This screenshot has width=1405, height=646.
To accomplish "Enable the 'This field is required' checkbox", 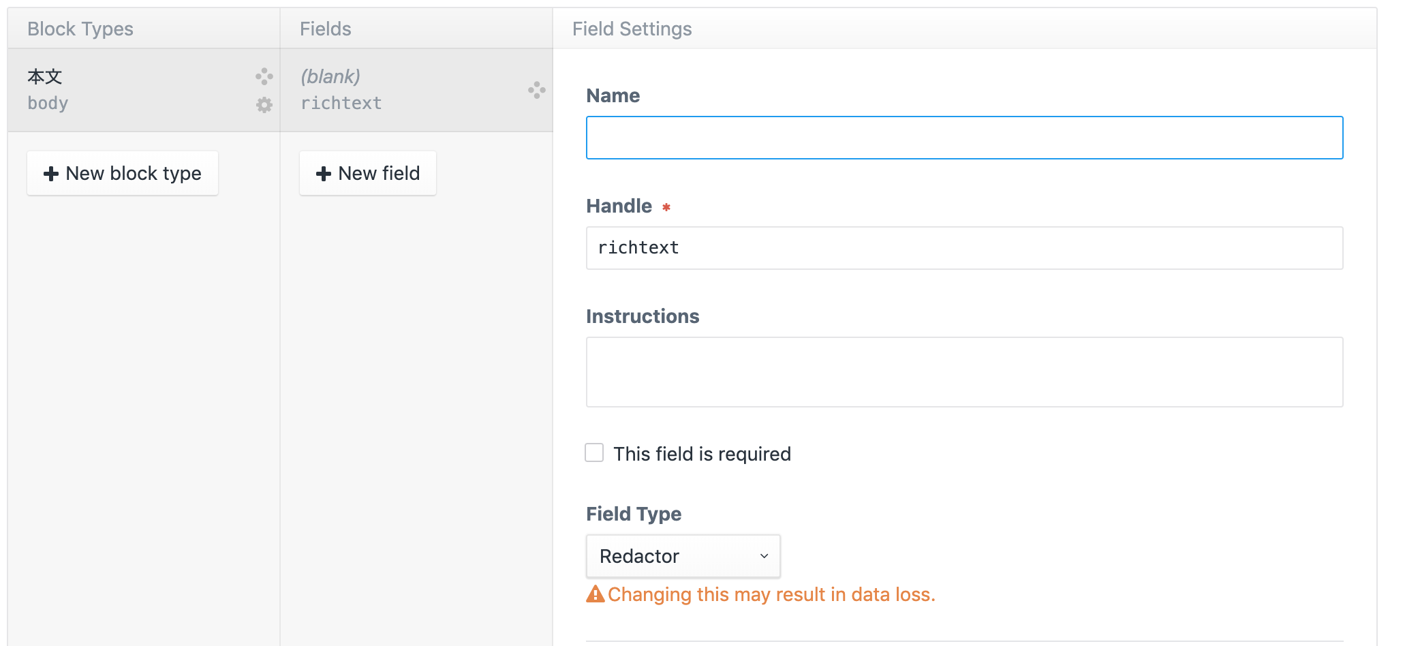I will pyautogui.click(x=594, y=453).
